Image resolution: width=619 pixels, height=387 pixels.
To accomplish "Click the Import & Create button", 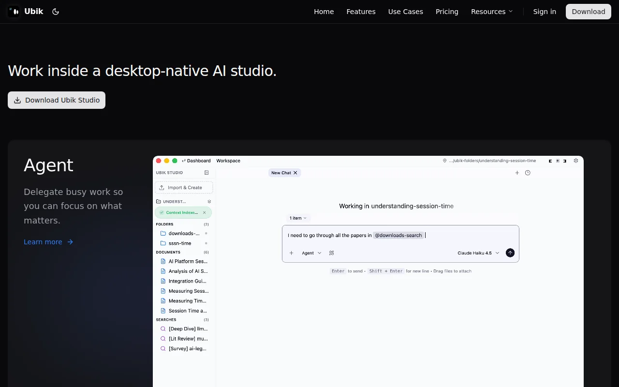I will click(184, 188).
